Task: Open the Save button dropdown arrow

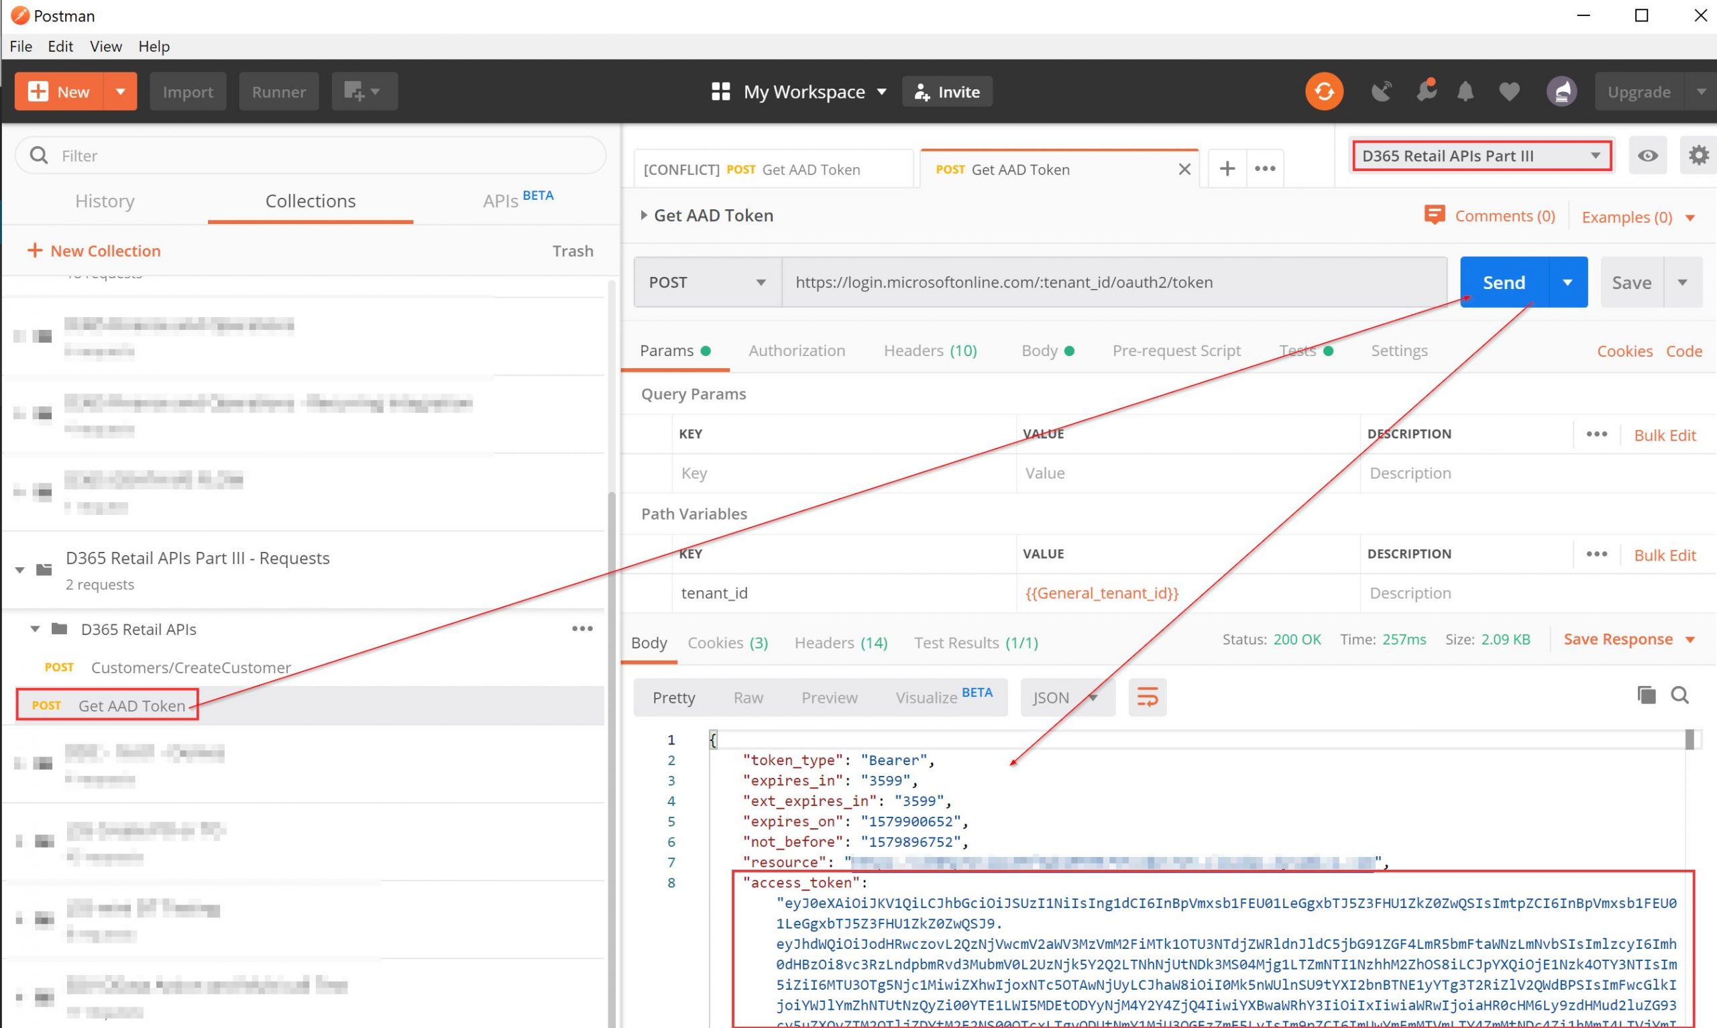Action: point(1681,282)
